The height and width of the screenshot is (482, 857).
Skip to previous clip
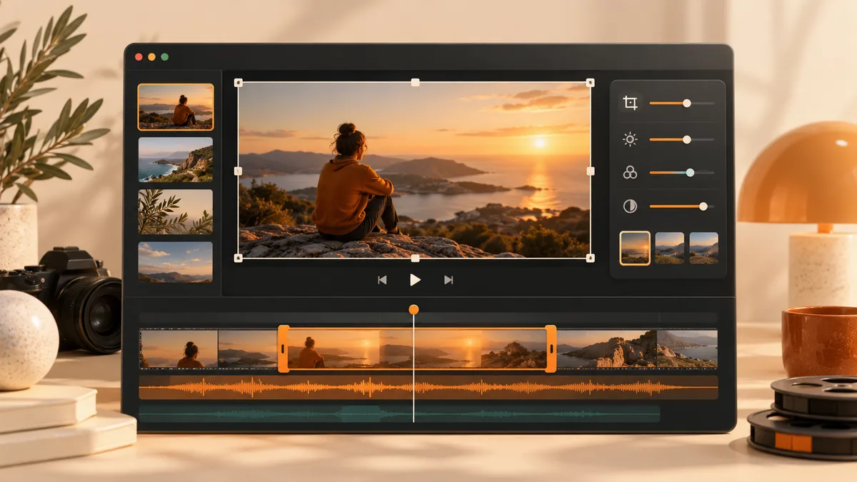point(382,280)
